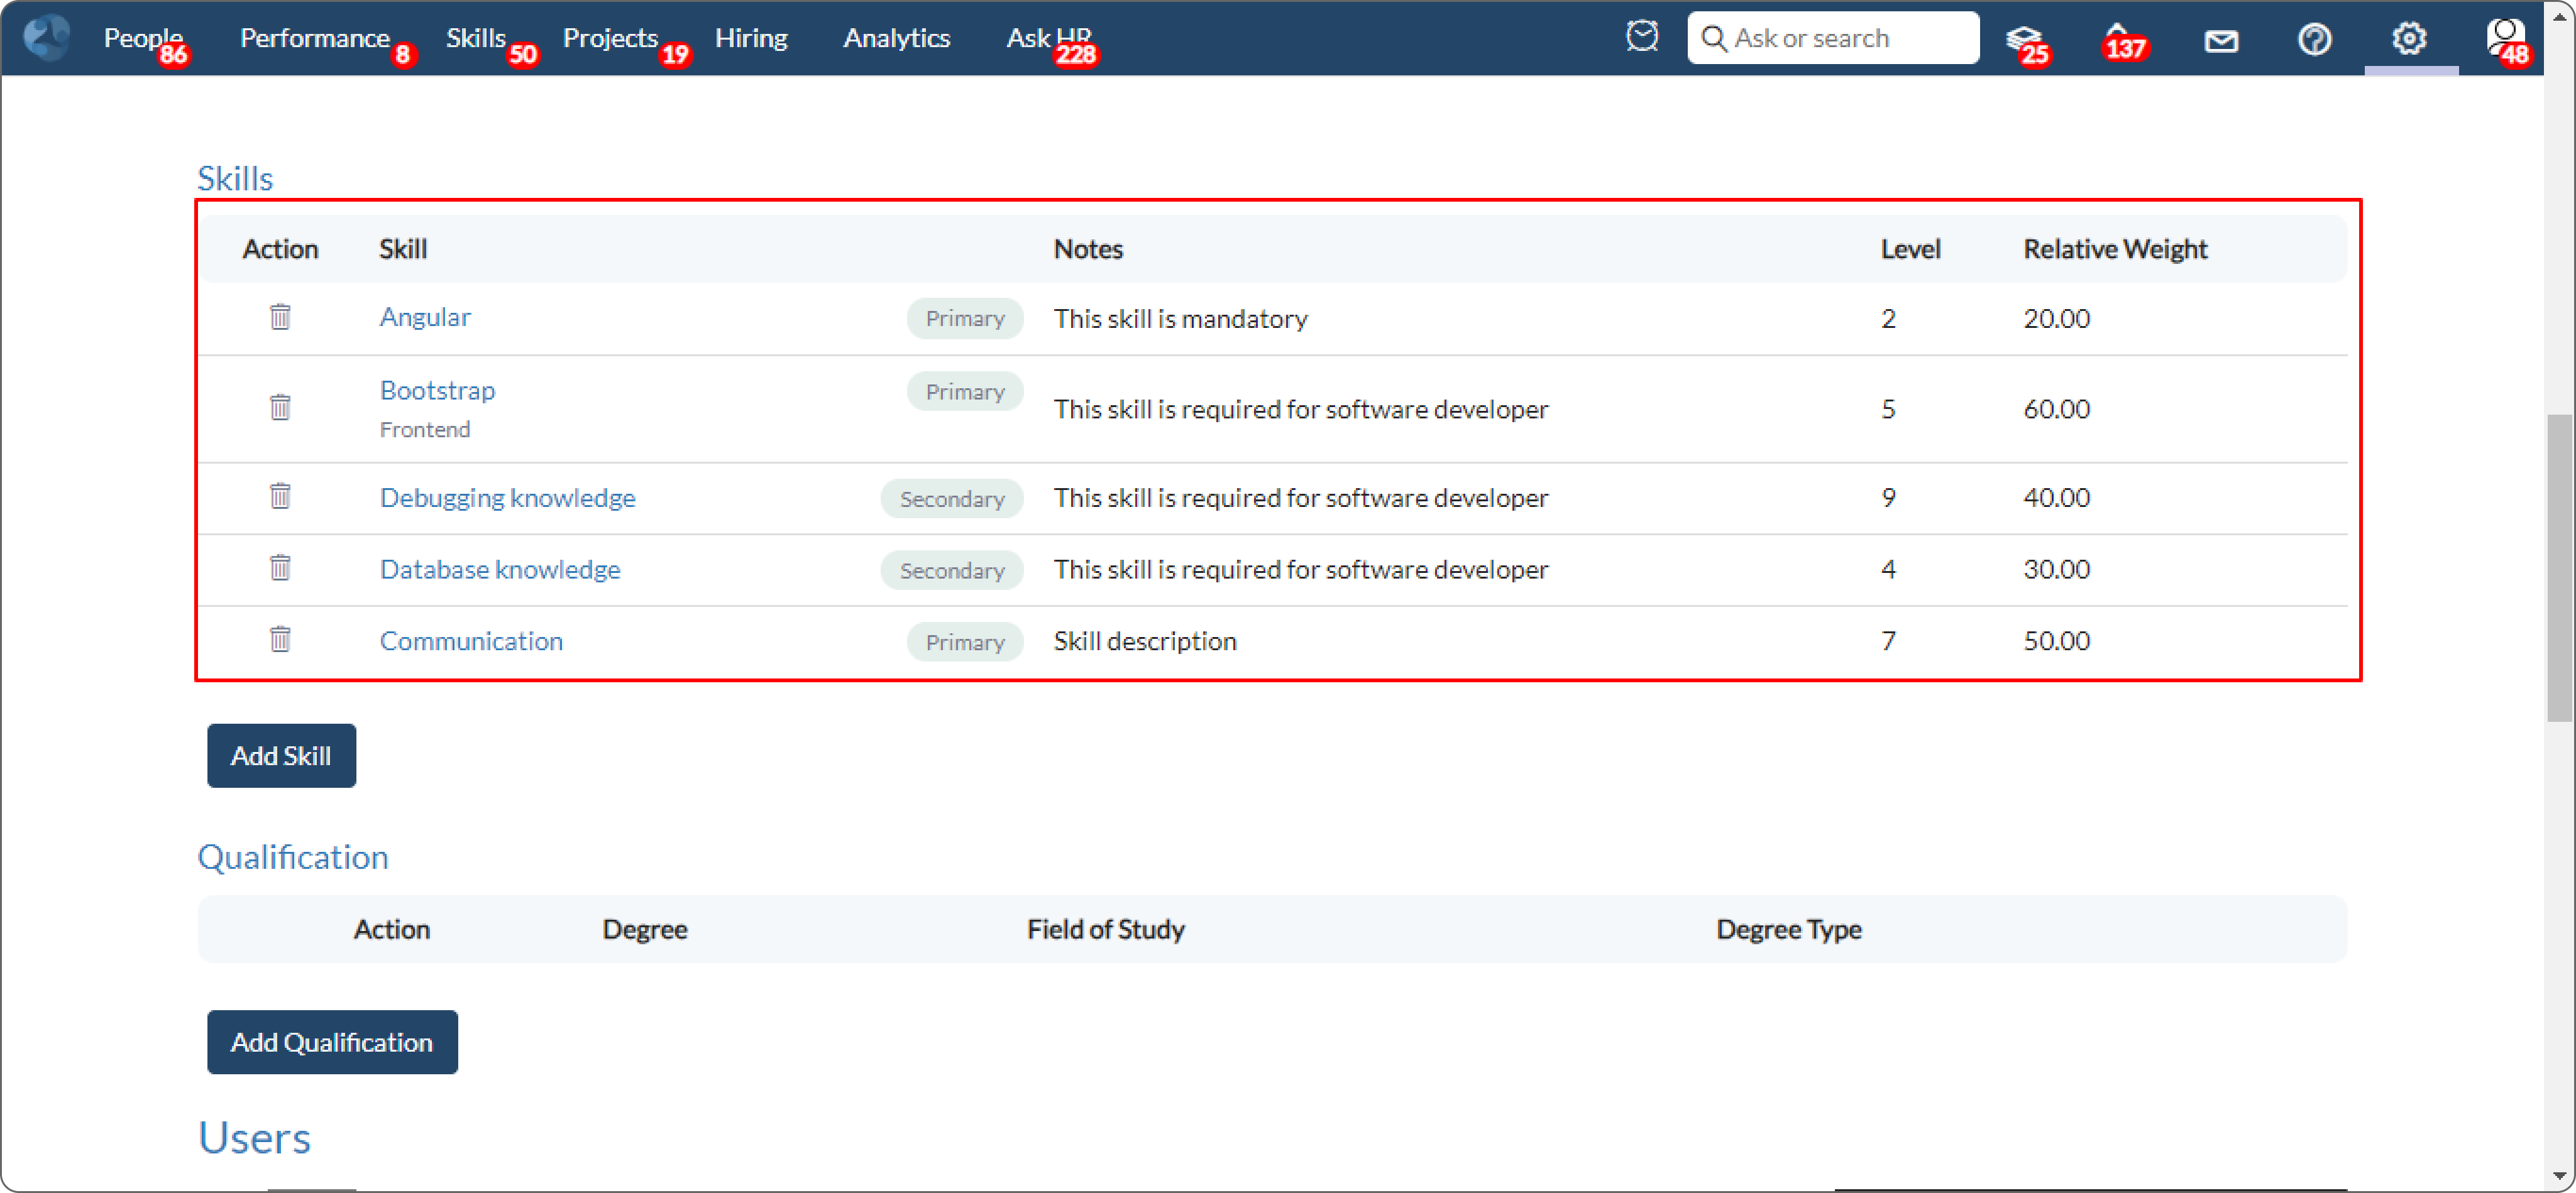The image size is (2576, 1193).
Task: Open the mail envelope icon
Action: coord(2221,40)
